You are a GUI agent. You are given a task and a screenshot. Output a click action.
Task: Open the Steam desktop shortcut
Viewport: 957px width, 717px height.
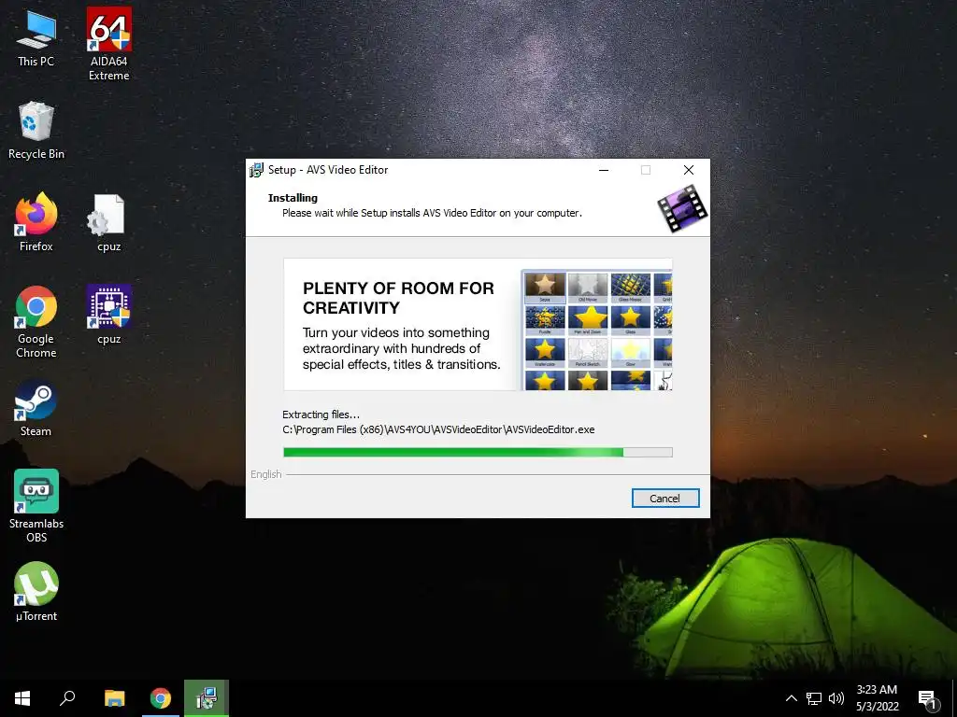click(x=36, y=407)
